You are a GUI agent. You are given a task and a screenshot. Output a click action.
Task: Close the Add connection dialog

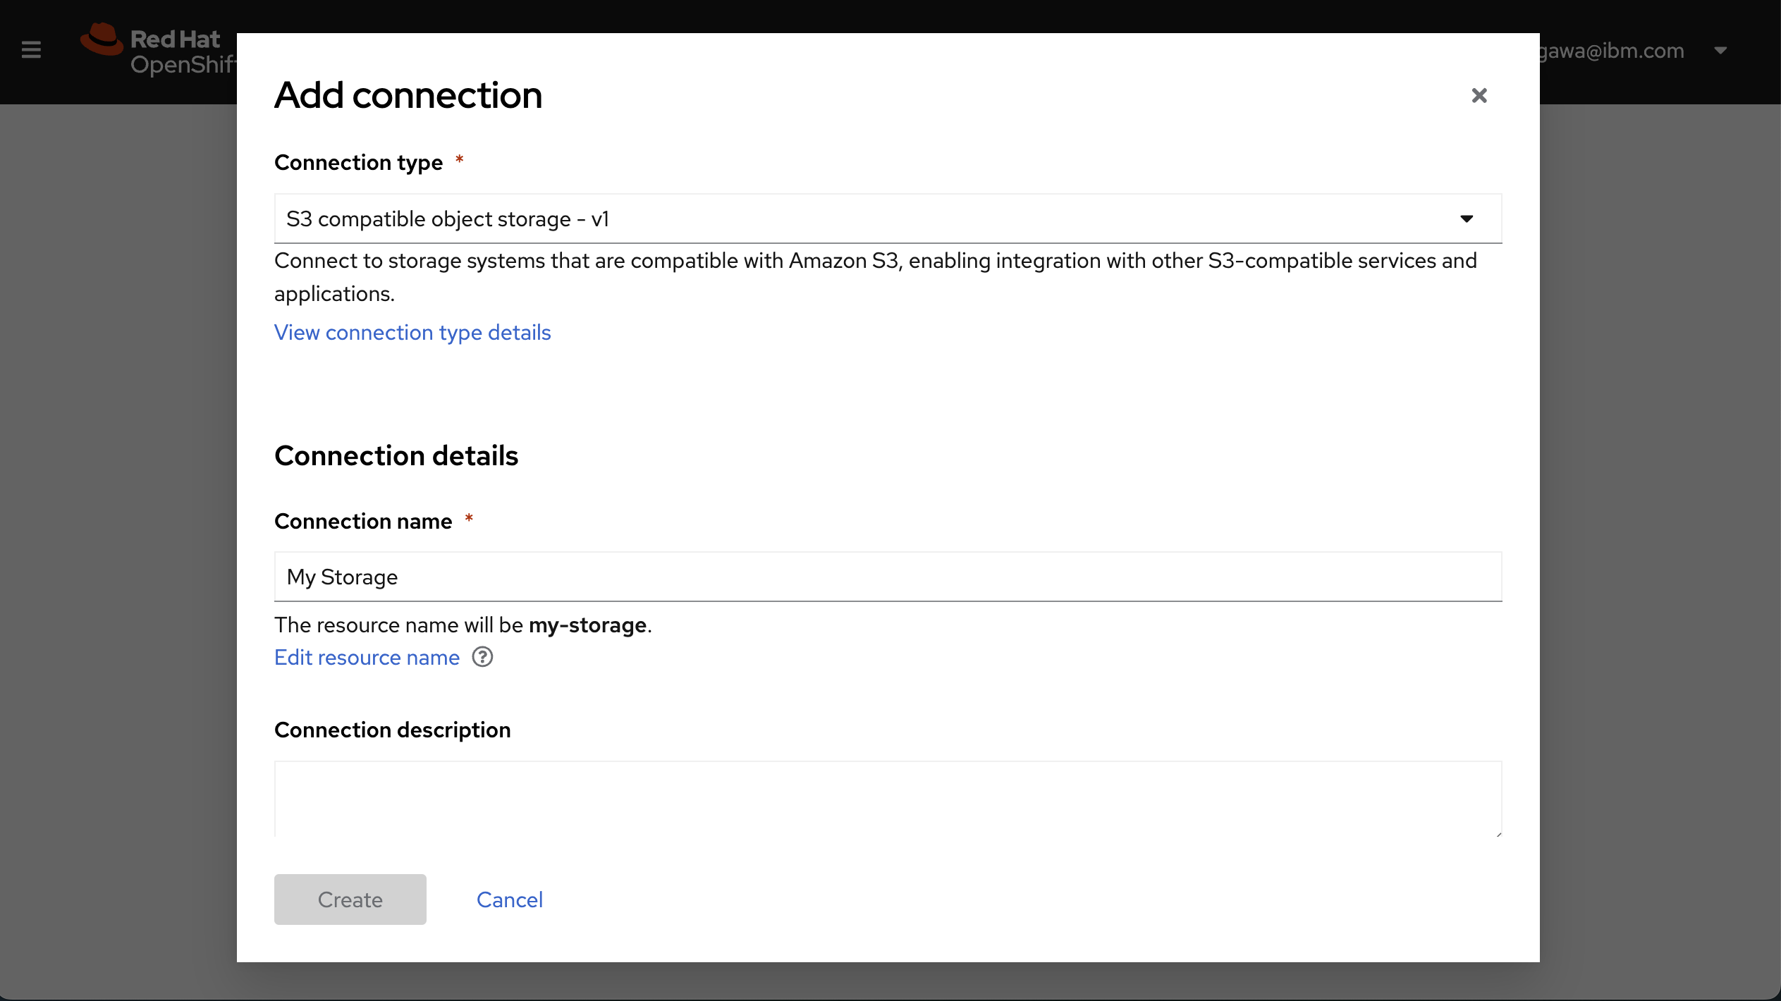coord(1479,95)
